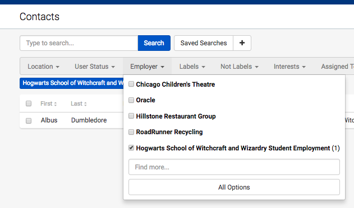This screenshot has height=208, width=354.
Task: Click the first name Albus
Action: point(49,120)
